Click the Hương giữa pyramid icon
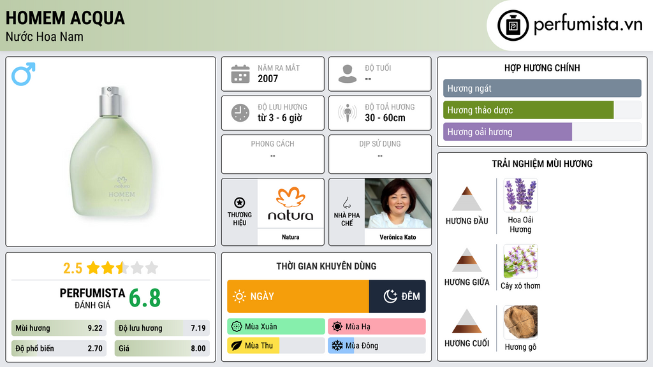Image resolution: width=653 pixels, height=367 pixels. [467, 260]
